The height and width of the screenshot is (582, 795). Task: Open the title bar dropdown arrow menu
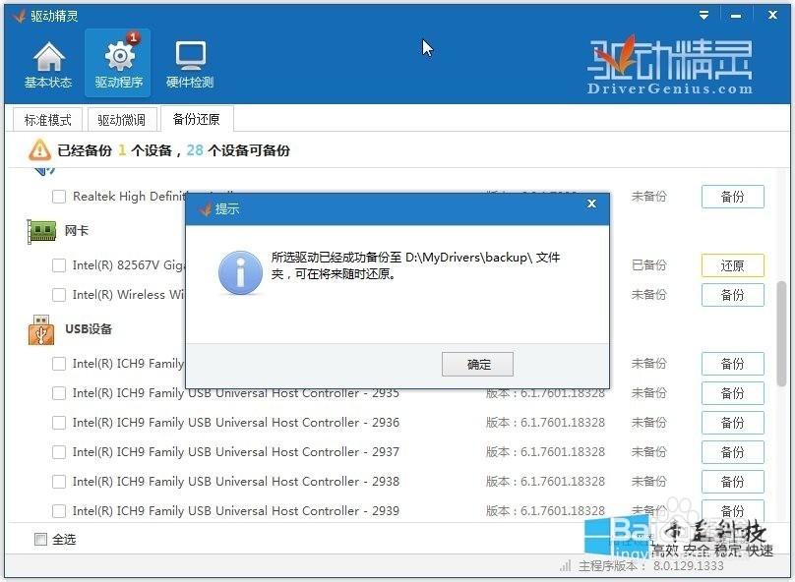[x=703, y=15]
